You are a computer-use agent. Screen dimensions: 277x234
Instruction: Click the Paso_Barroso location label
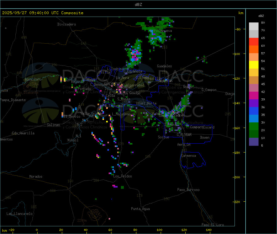point(188,190)
